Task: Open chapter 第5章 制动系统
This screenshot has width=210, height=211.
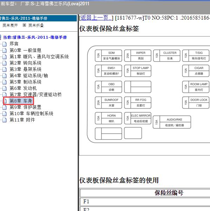Action: point(25,82)
